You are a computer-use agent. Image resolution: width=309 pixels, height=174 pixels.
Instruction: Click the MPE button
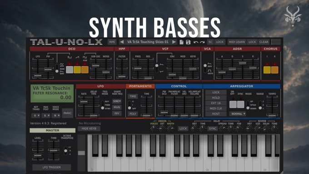coord(112,42)
